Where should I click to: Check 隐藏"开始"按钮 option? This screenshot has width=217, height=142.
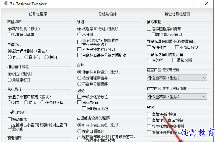tap(149, 114)
